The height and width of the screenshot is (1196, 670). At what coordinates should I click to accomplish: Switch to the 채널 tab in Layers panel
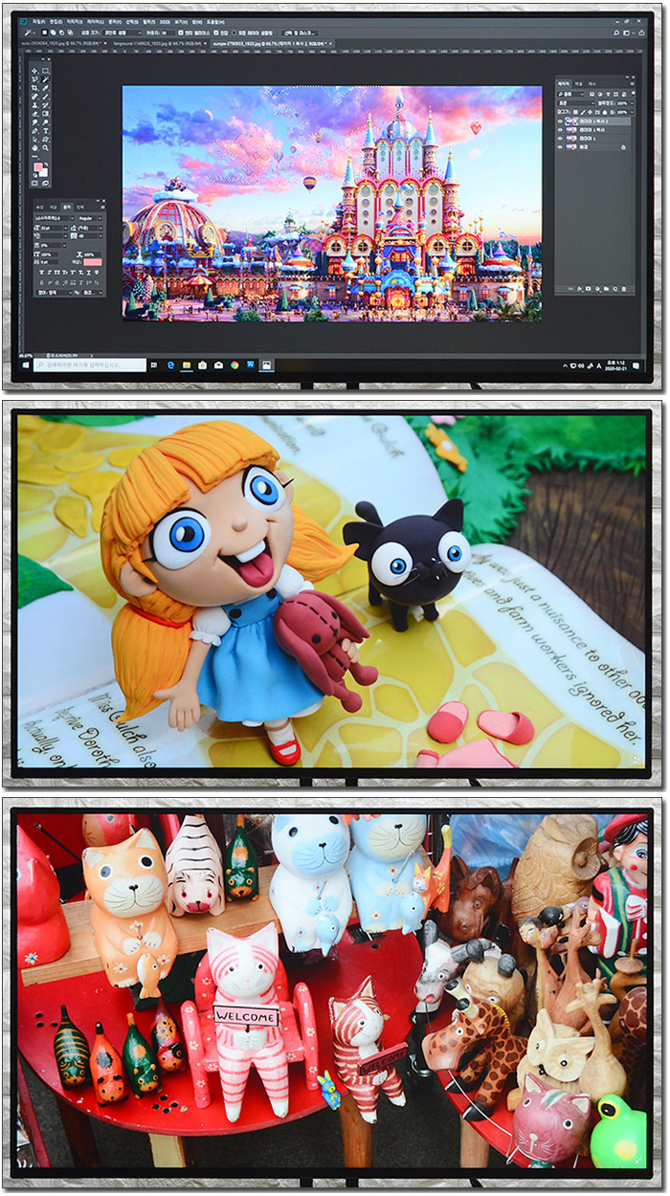click(x=578, y=83)
